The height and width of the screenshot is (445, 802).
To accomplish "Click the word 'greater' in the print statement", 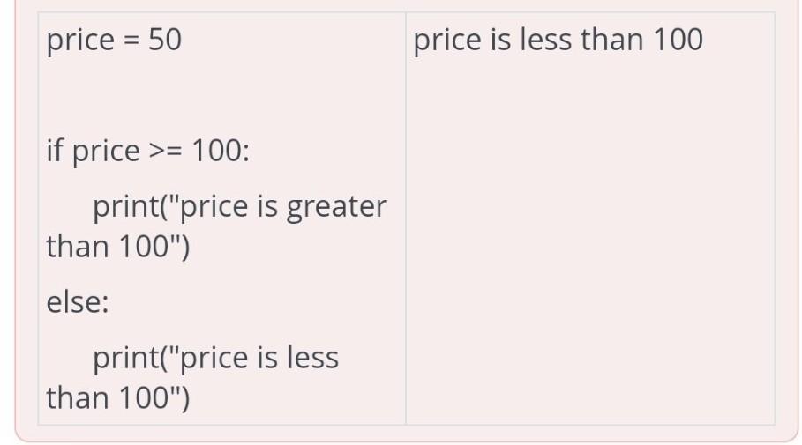I will pyautogui.click(x=336, y=207).
